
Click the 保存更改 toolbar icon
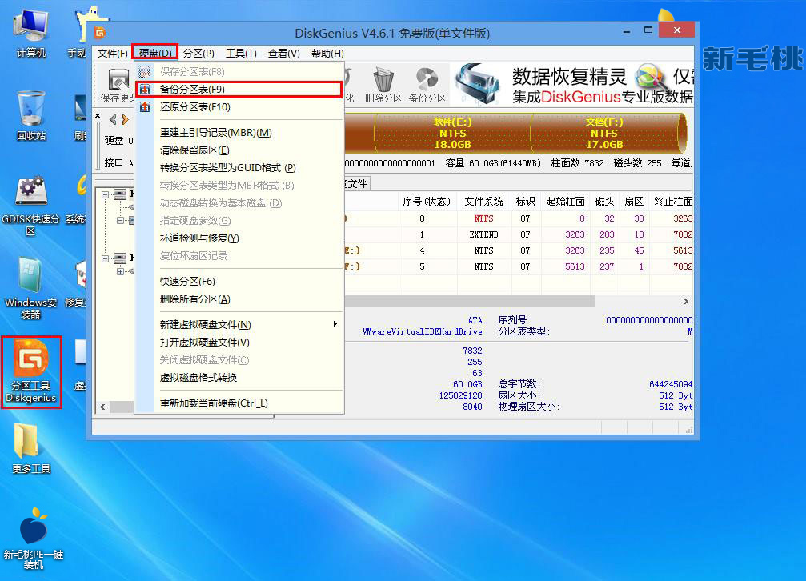[118, 85]
